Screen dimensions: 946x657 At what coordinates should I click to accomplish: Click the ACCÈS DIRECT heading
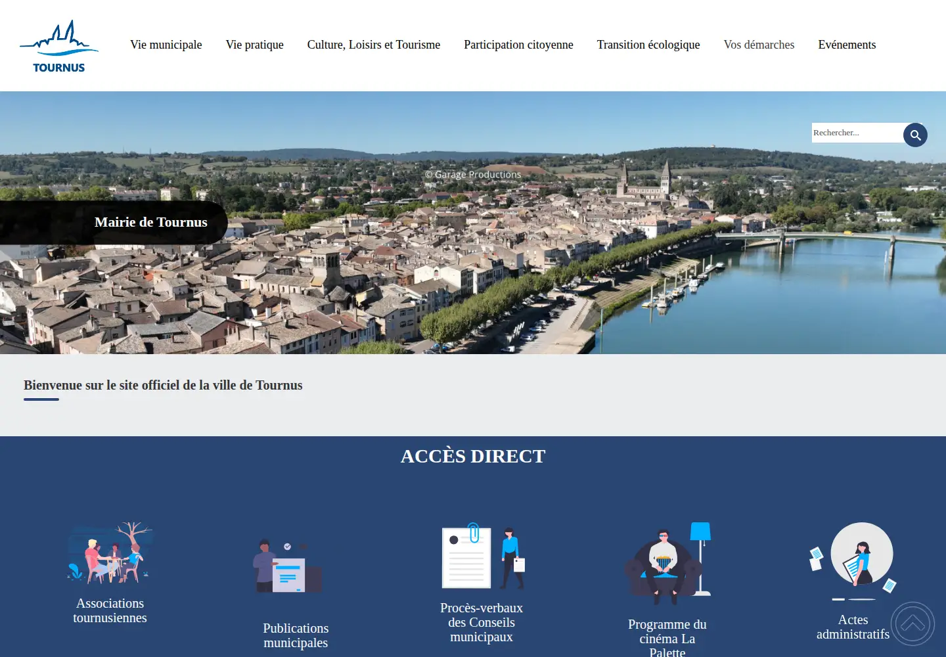[x=473, y=456]
